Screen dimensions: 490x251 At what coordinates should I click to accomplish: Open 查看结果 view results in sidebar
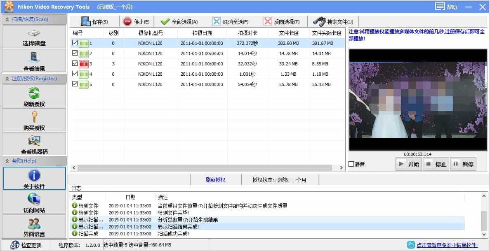tap(34, 61)
